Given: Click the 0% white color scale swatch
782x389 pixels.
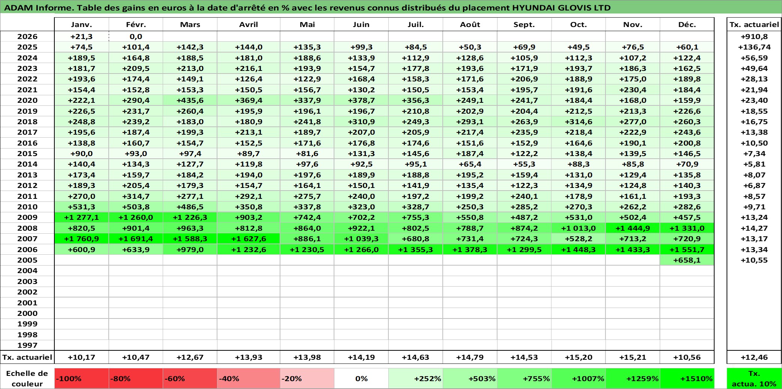Looking at the screenshot, I should pyautogui.click(x=361, y=378).
